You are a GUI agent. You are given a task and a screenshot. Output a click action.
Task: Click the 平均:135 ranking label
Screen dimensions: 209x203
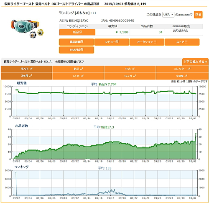point(104,168)
